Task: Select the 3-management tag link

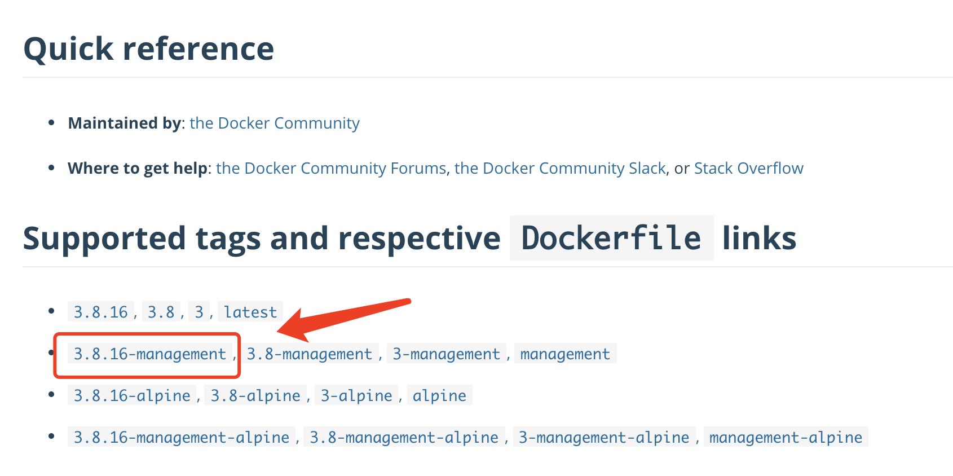Action: click(x=447, y=354)
